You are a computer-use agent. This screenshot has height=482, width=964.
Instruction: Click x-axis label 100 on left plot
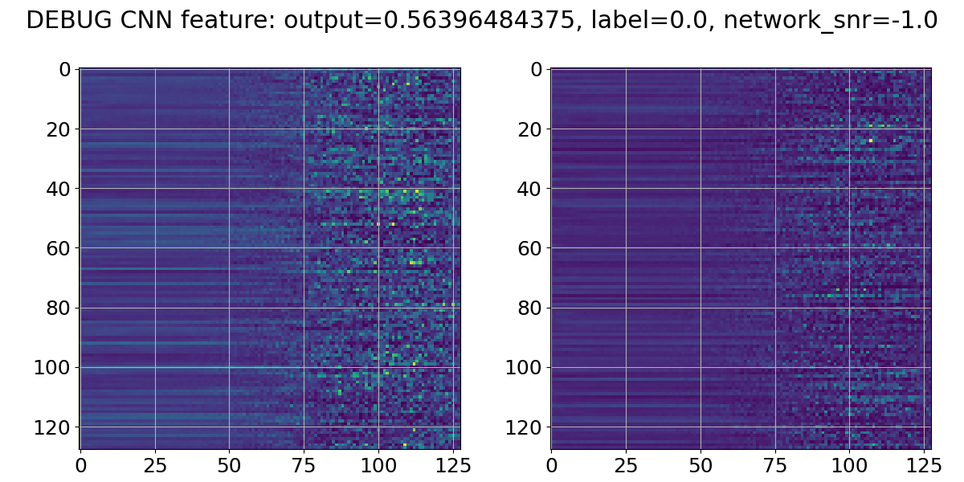tap(378, 465)
